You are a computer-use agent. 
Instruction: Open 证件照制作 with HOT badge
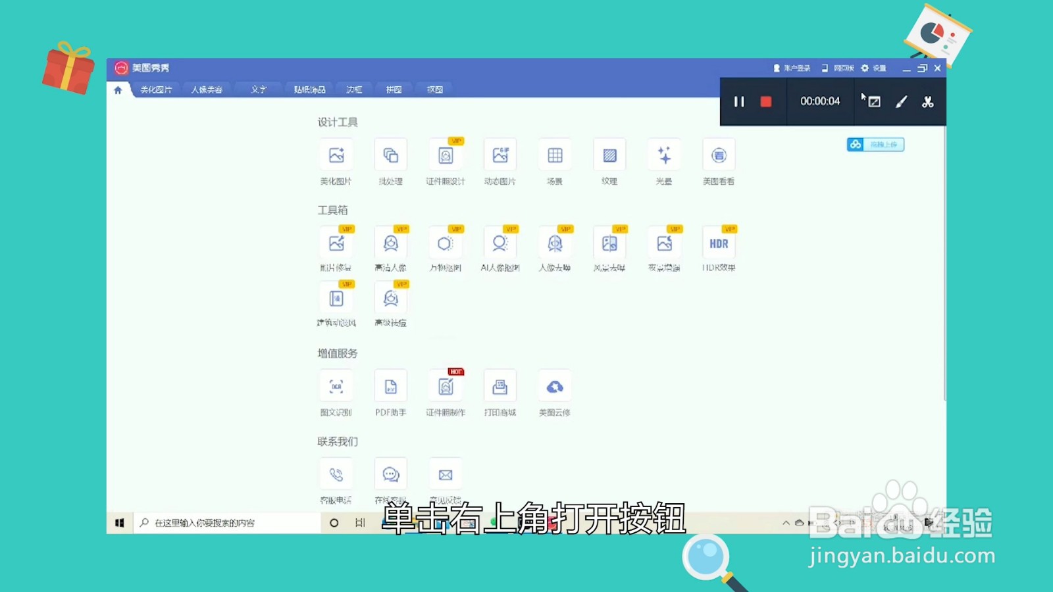(x=446, y=387)
